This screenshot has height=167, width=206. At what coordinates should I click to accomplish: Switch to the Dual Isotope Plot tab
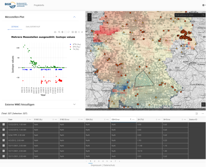click(x=33, y=27)
